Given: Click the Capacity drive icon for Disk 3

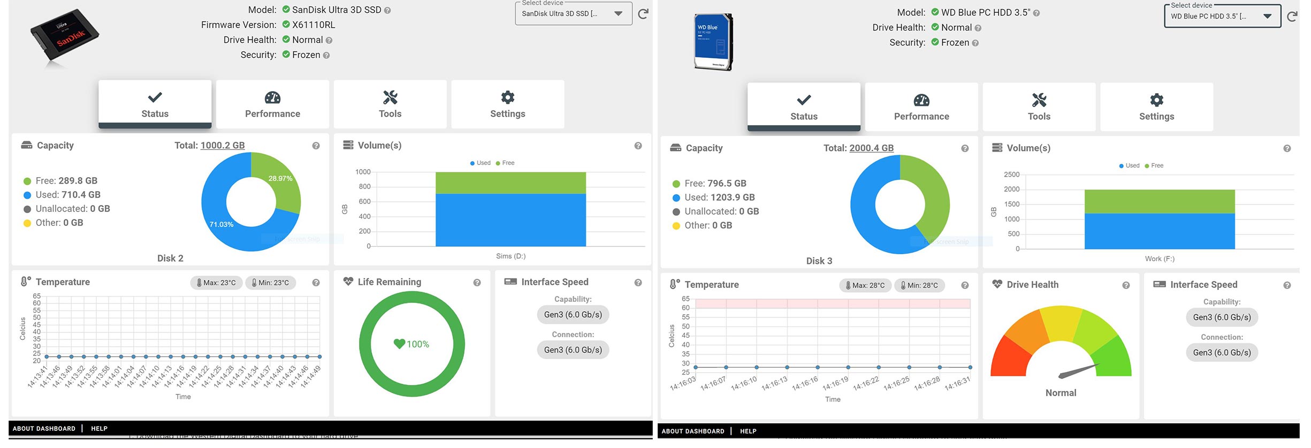Looking at the screenshot, I should (x=675, y=148).
